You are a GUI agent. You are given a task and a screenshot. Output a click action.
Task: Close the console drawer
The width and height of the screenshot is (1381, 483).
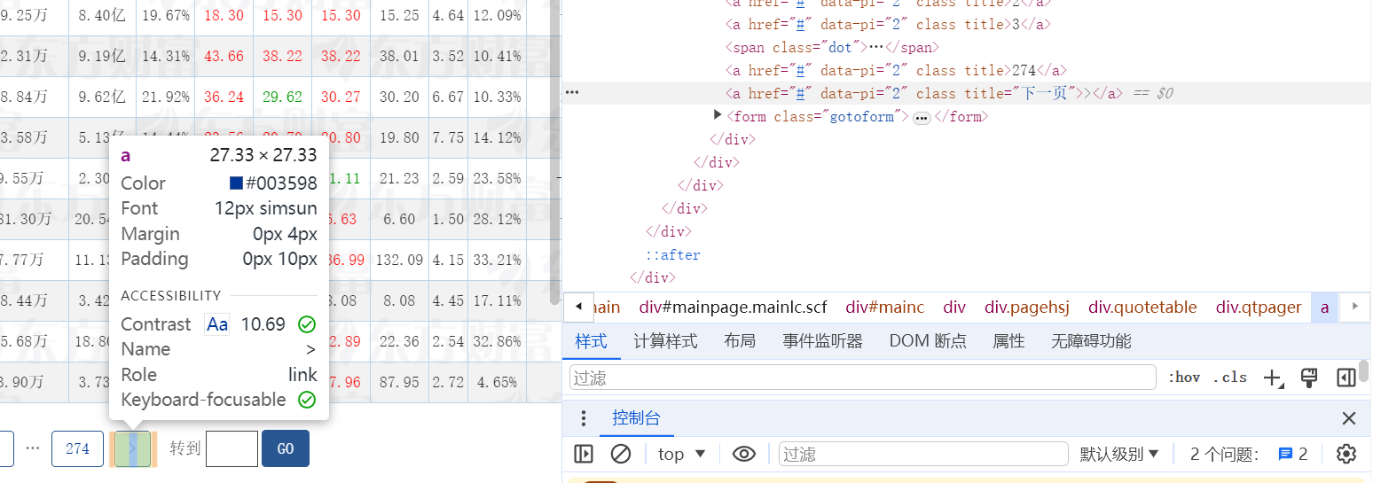[1349, 418]
